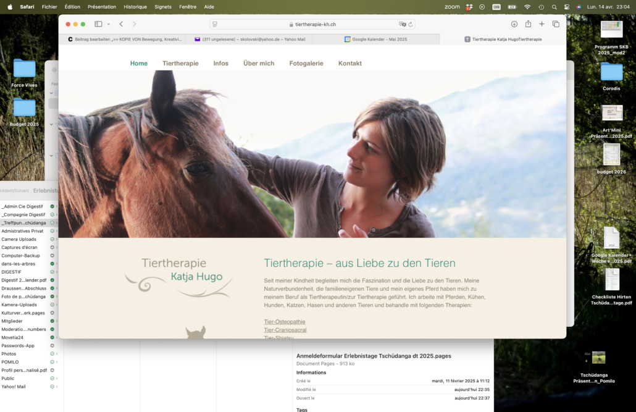Show Safari downloads

(514, 24)
